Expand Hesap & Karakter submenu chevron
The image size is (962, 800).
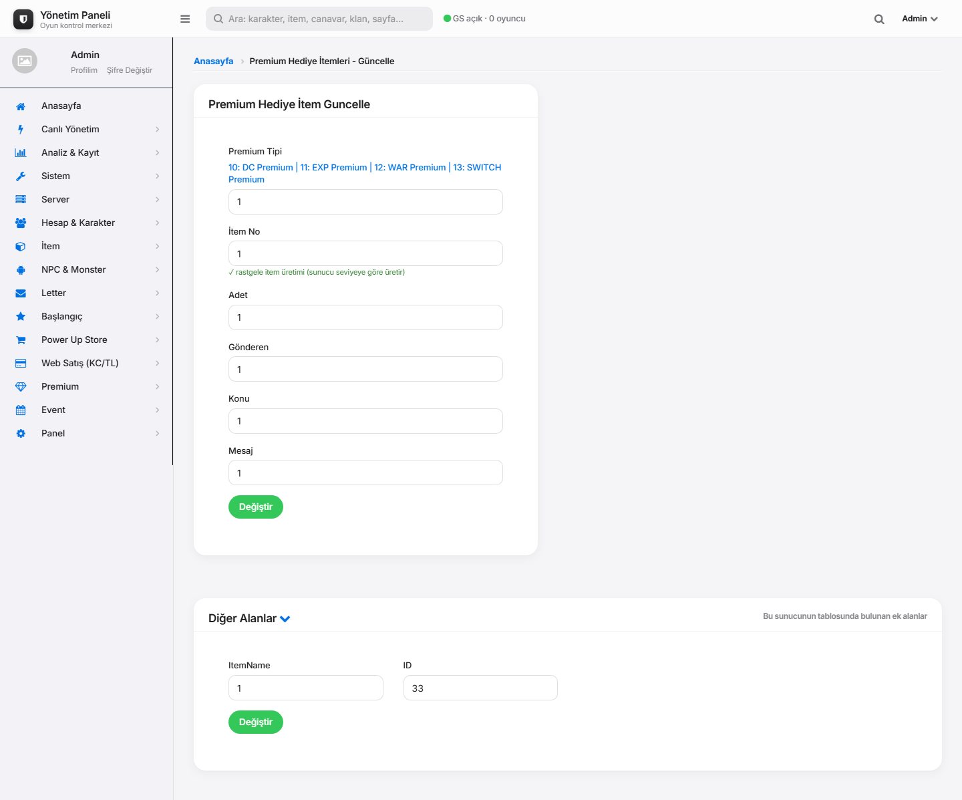pyautogui.click(x=158, y=223)
